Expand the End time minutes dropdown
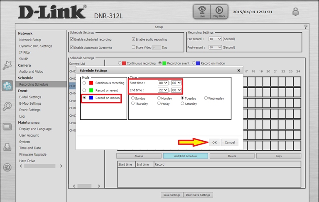 pos(176,90)
